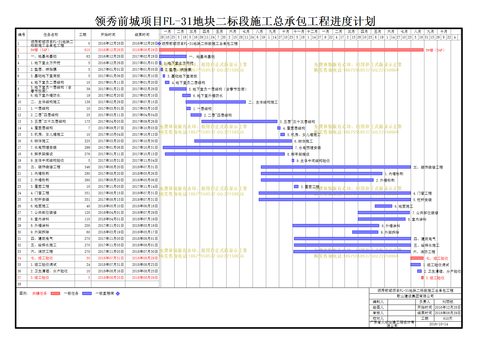Viewport: 477px width, 343px height.
Task: Select the red 8#楼（34F） critical Gantt bar
Action: click(x=291, y=50)
